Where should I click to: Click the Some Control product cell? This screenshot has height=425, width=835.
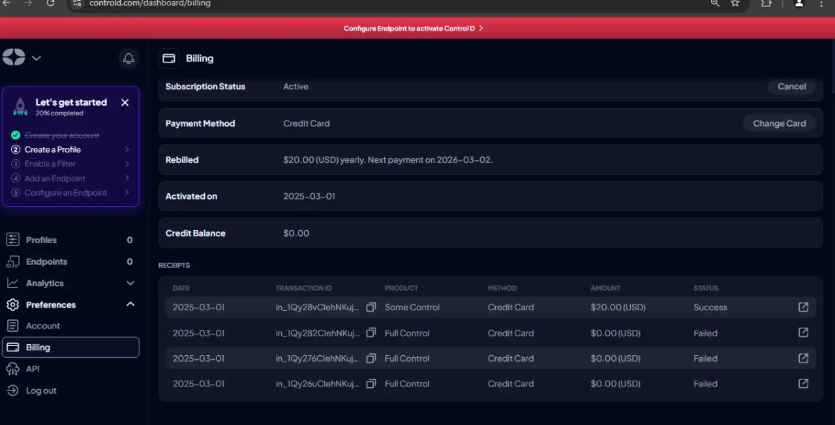point(412,307)
